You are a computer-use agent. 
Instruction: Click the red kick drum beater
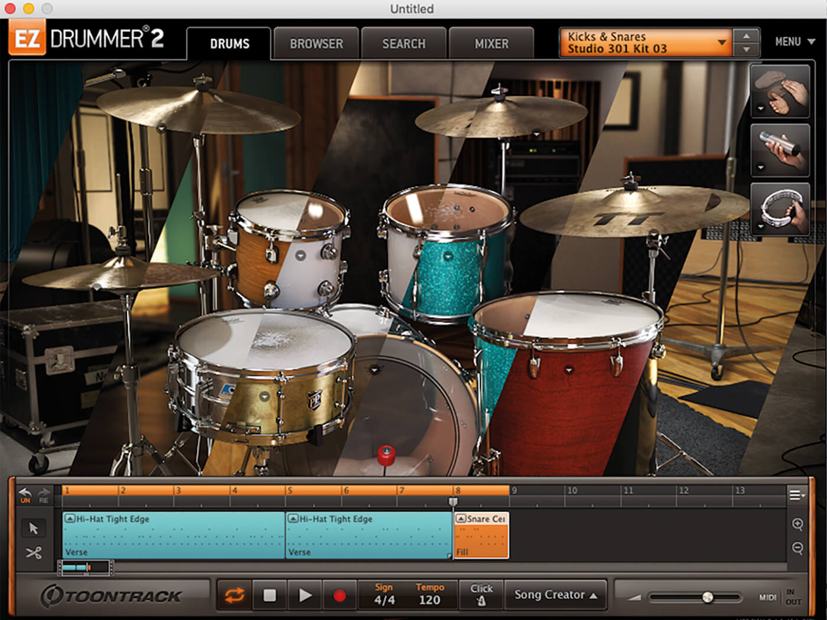click(x=386, y=455)
